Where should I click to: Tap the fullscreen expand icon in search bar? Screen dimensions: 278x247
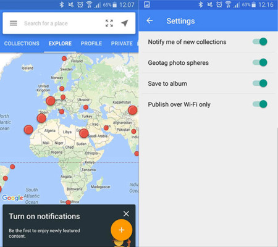[x=109, y=23]
